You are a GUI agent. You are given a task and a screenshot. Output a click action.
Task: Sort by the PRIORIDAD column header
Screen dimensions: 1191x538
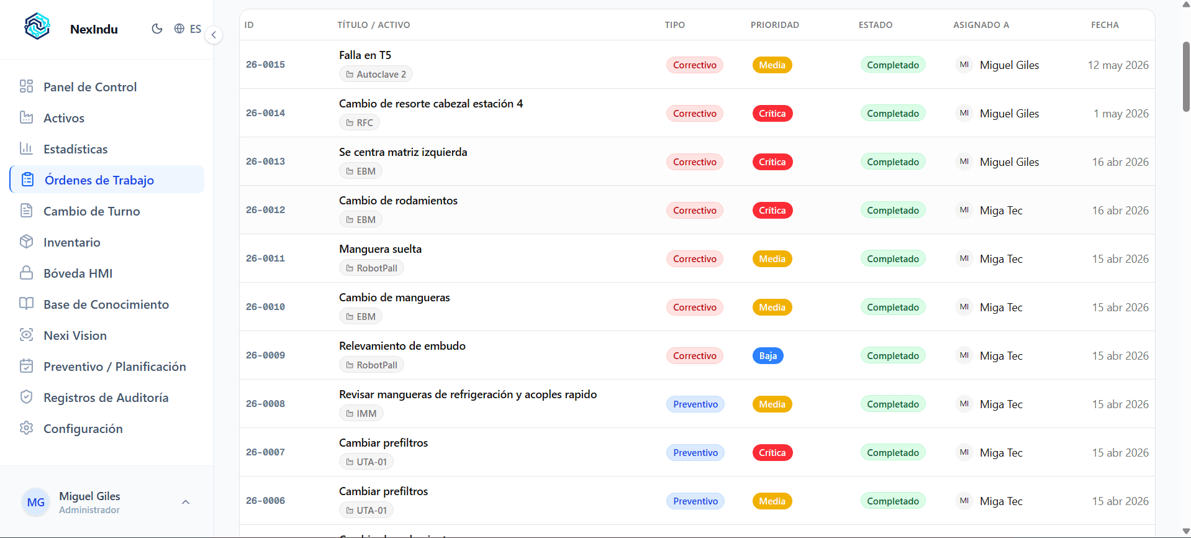coord(774,25)
